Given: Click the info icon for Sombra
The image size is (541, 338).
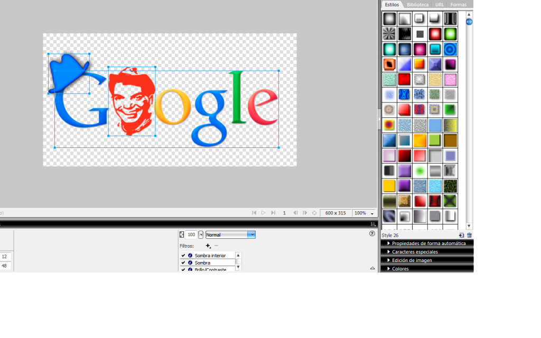Looking at the screenshot, I should point(190,263).
